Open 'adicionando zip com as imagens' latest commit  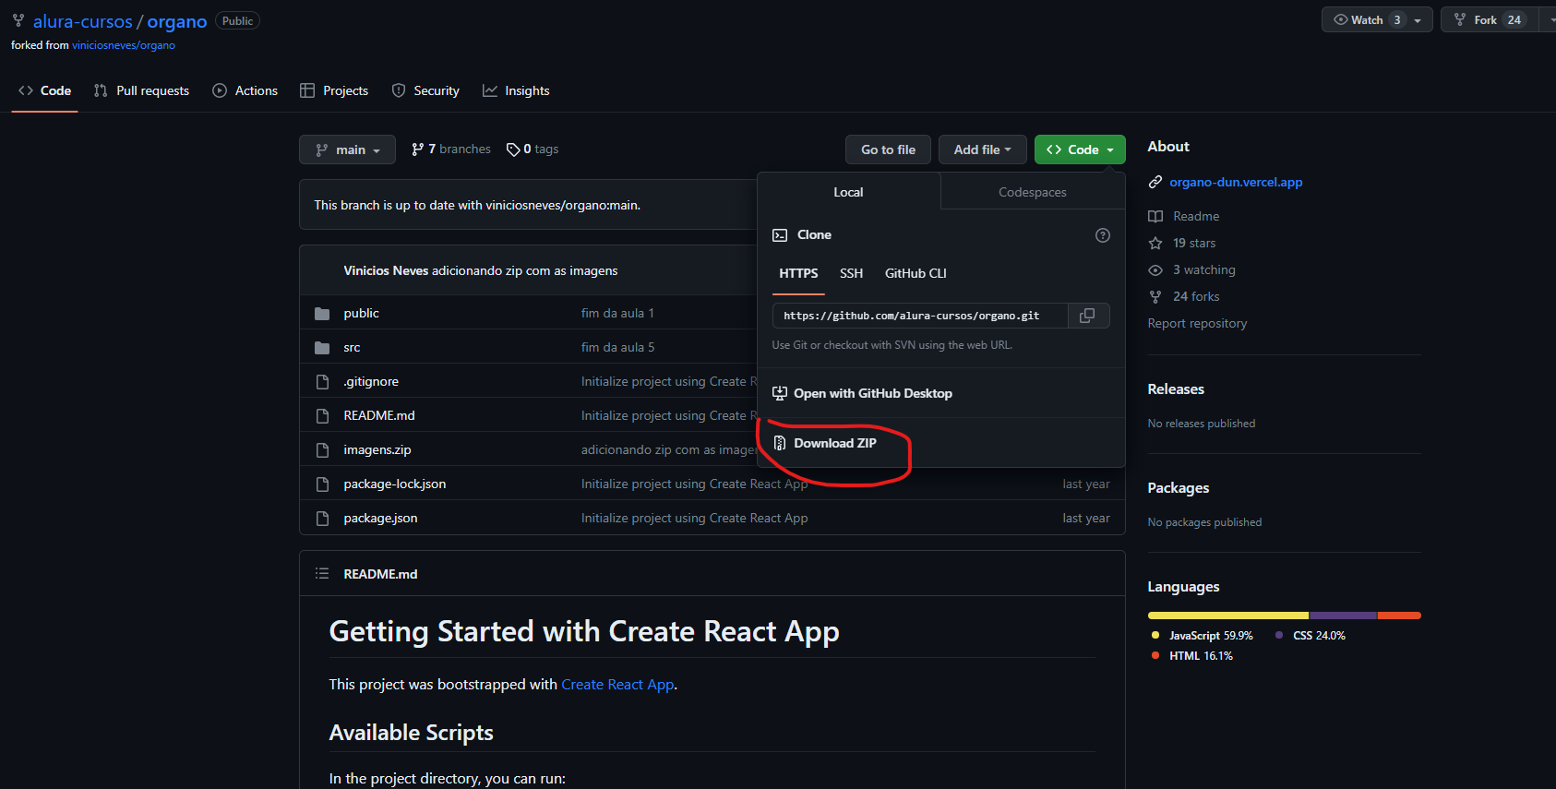[x=525, y=271]
